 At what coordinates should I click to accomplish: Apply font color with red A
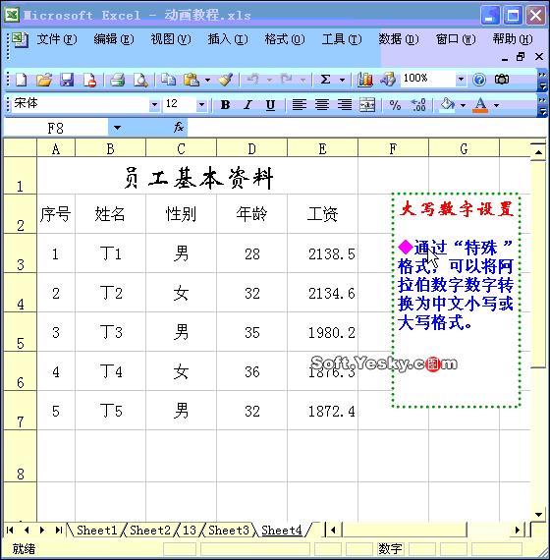tap(480, 105)
